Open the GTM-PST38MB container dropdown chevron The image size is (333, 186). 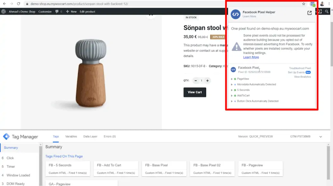point(321,137)
